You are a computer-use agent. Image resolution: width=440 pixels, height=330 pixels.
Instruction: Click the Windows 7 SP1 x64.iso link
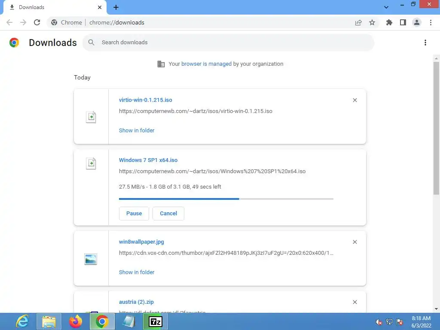(x=148, y=160)
